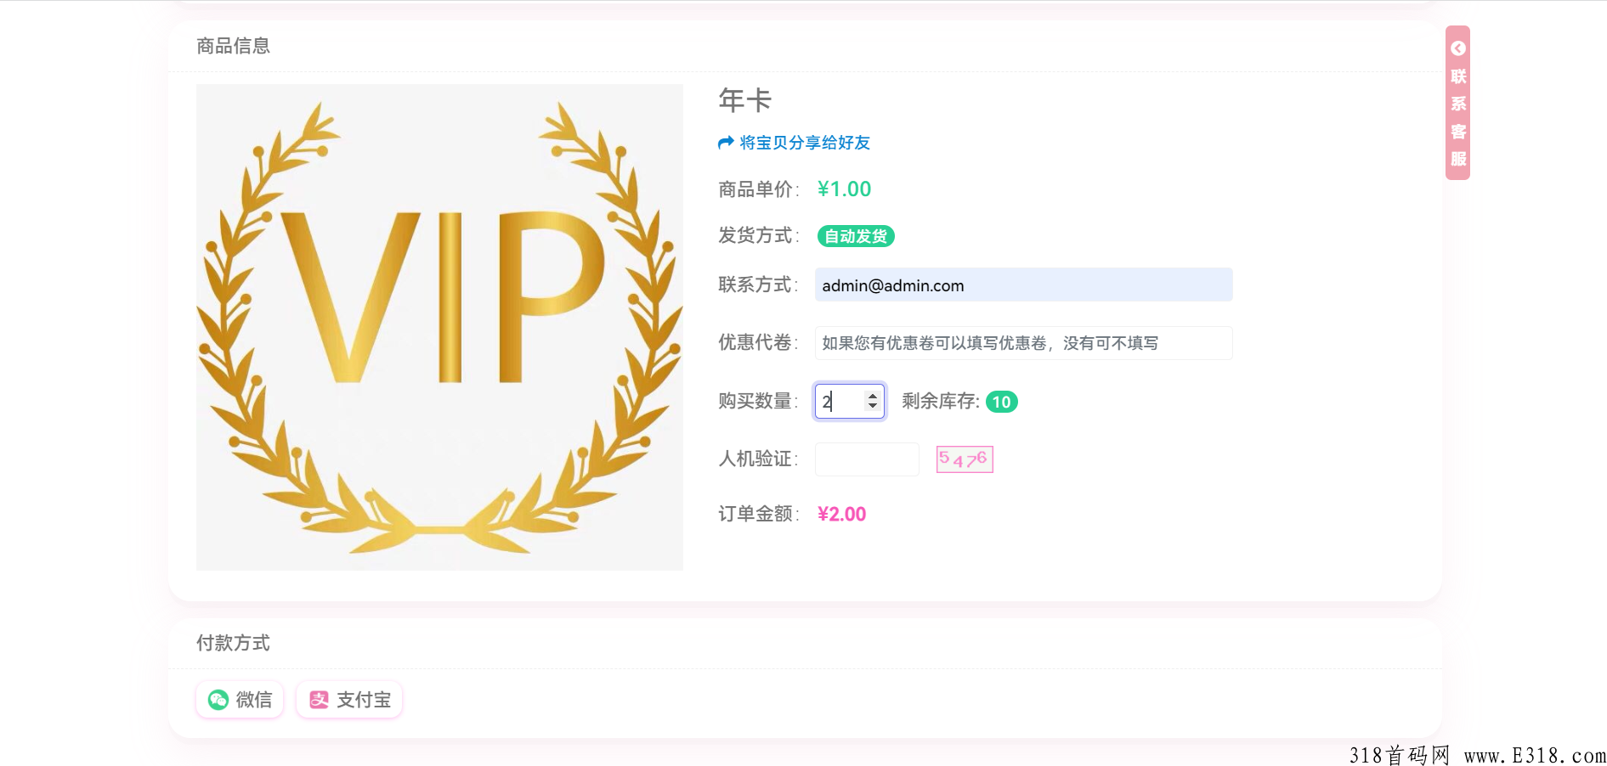Select Alipay 支付宝 payment method
1607x766 pixels.
[349, 700]
